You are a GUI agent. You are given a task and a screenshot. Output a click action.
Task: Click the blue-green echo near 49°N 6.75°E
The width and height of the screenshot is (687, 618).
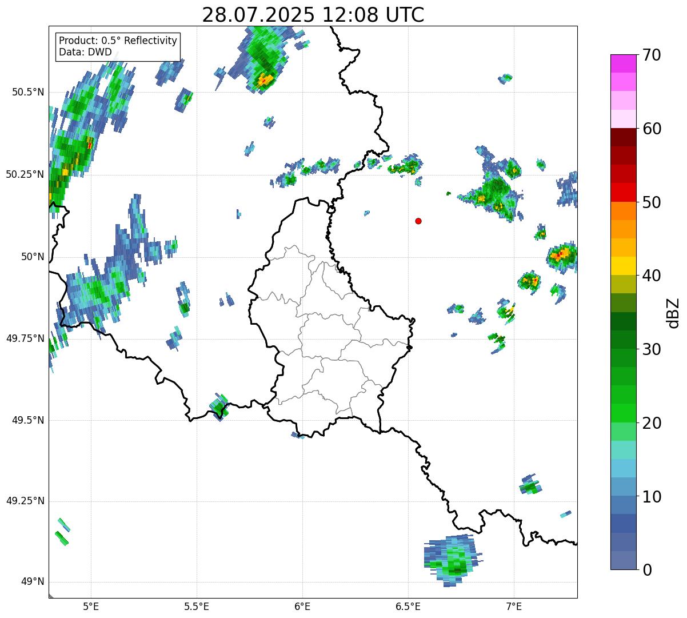coord(453,560)
